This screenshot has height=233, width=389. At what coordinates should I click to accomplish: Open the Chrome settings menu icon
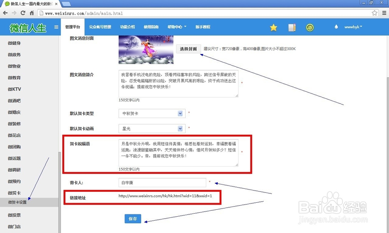384,12
